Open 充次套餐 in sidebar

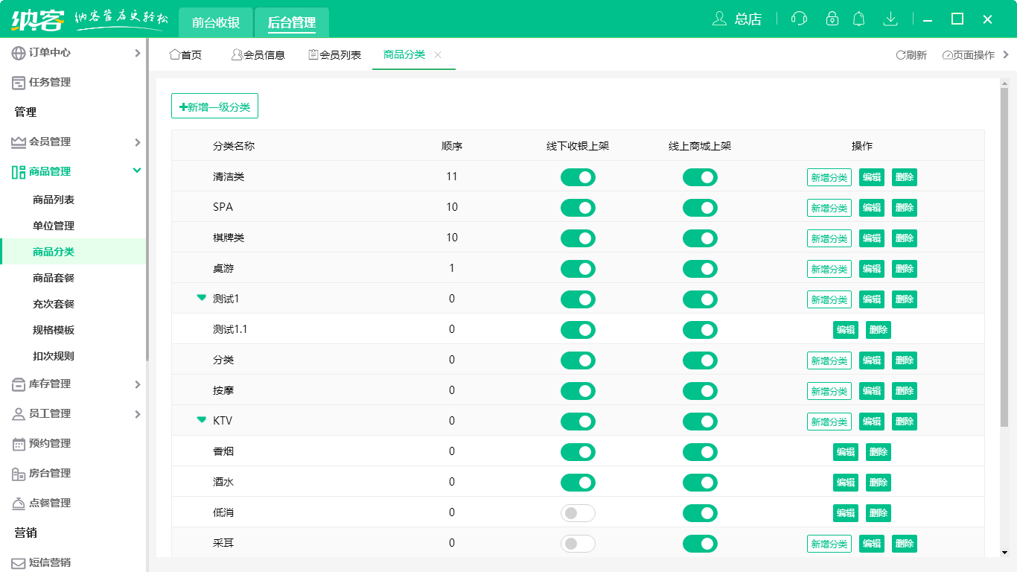(54, 304)
